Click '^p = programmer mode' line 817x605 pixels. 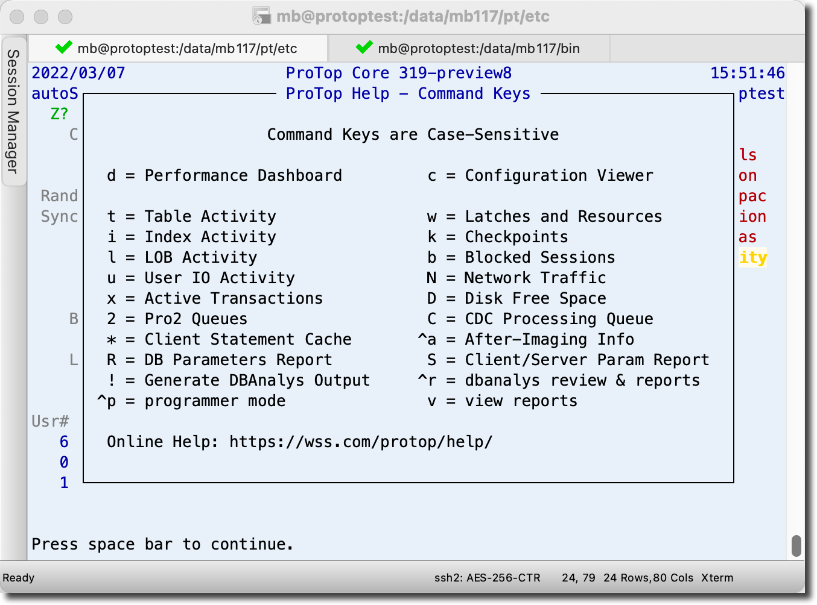click(191, 401)
